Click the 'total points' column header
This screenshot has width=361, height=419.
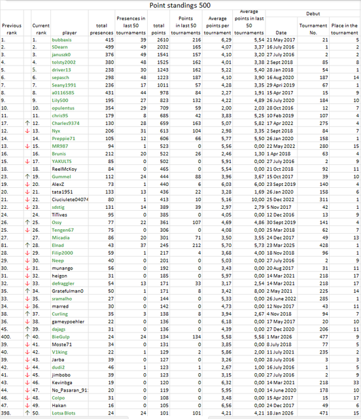pos(159,29)
